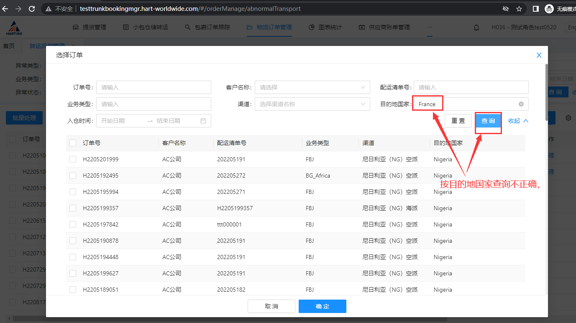Click the 订单号 input field
The height and width of the screenshot is (323, 576).
pos(154,87)
